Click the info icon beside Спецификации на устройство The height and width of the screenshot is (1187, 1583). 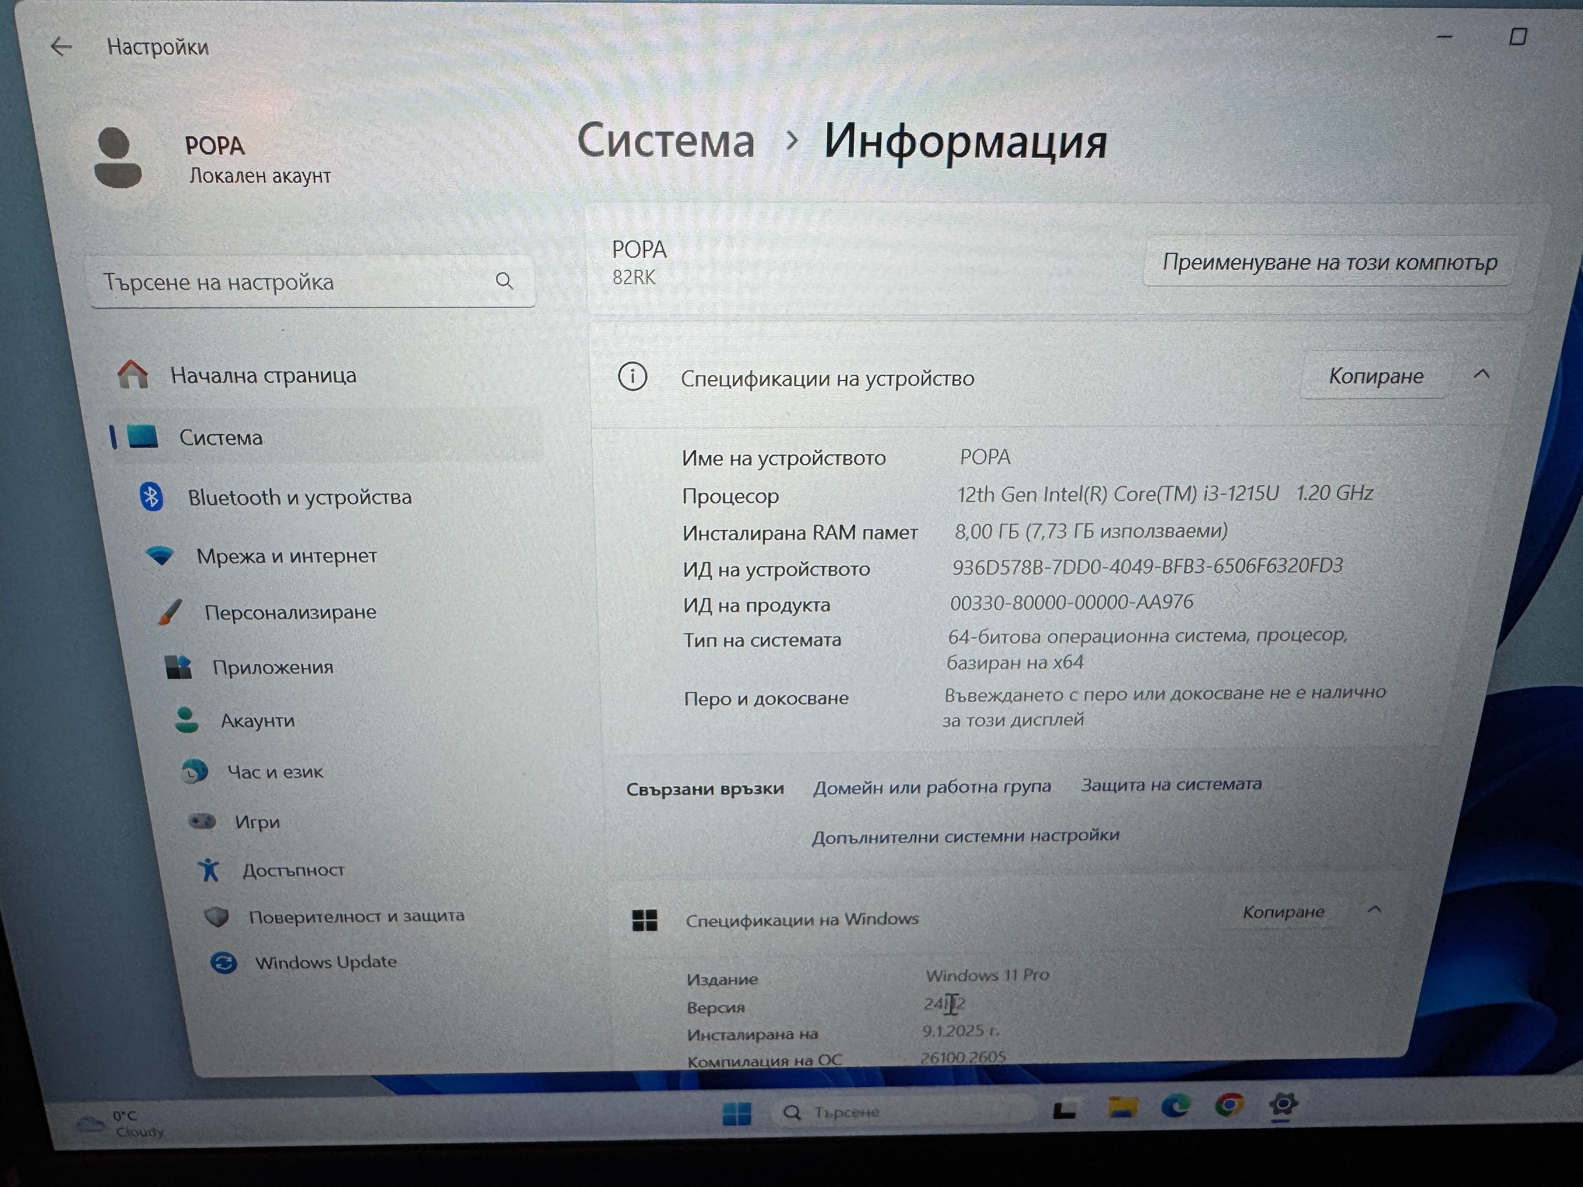coord(632,376)
